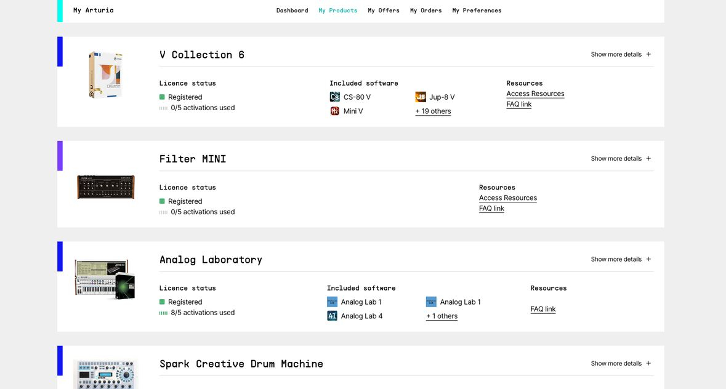Click the Analog Lab 4 icon
Screen dimensions: 726x389
(332, 316)
